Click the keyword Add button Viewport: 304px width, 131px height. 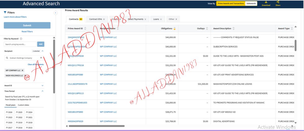41,44
